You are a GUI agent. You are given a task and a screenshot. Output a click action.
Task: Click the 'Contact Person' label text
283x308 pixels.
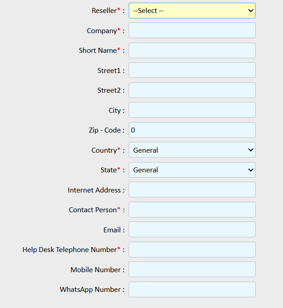[x=93, y=210]
